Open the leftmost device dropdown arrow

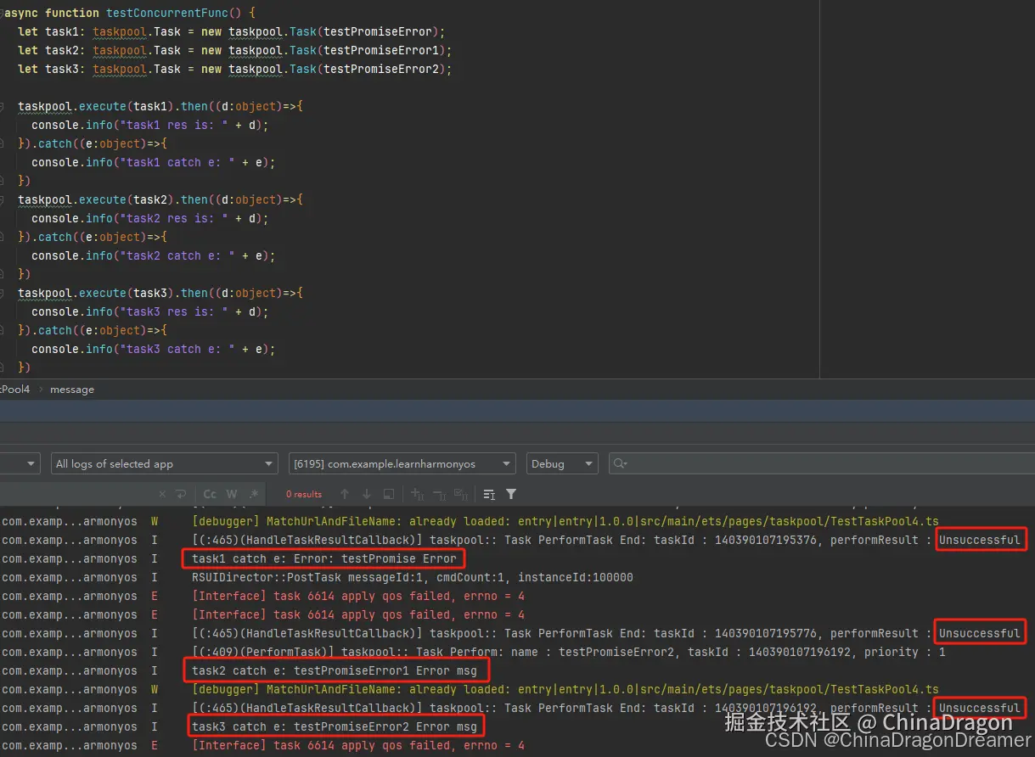point(31,463)
